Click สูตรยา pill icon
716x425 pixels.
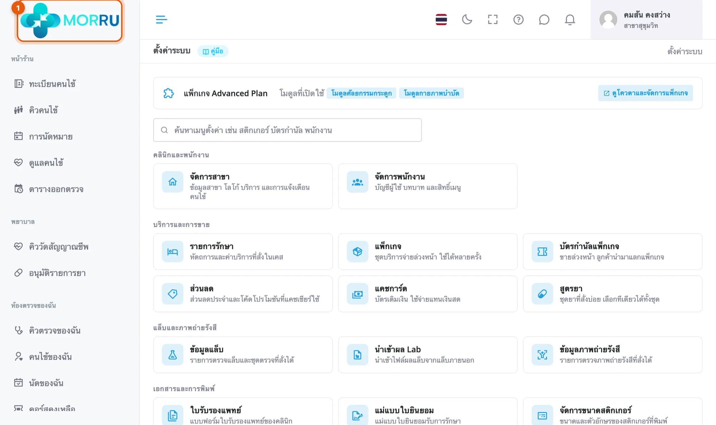[x=542, y=294]
